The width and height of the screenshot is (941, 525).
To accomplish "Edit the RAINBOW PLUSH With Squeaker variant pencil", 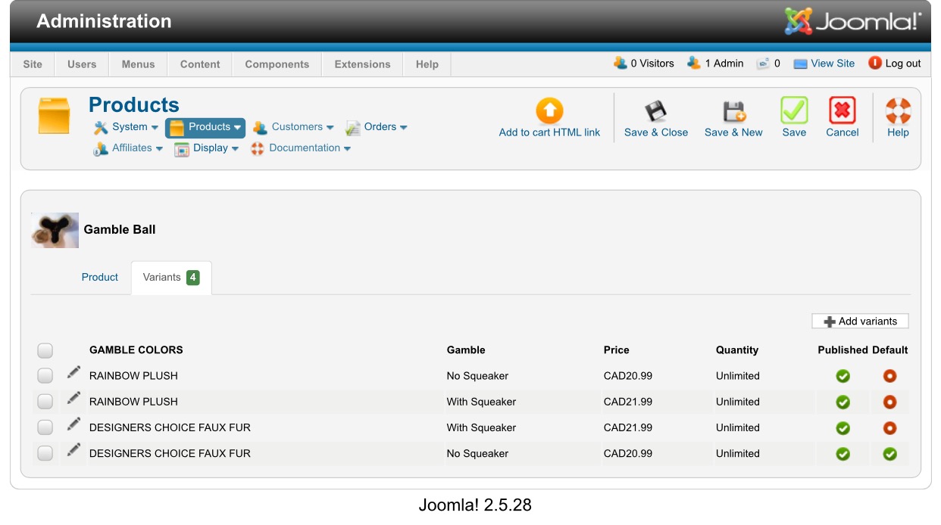I will pos(73,398).
